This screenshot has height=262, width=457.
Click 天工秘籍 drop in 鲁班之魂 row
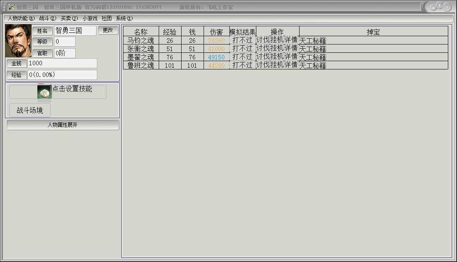312,66
